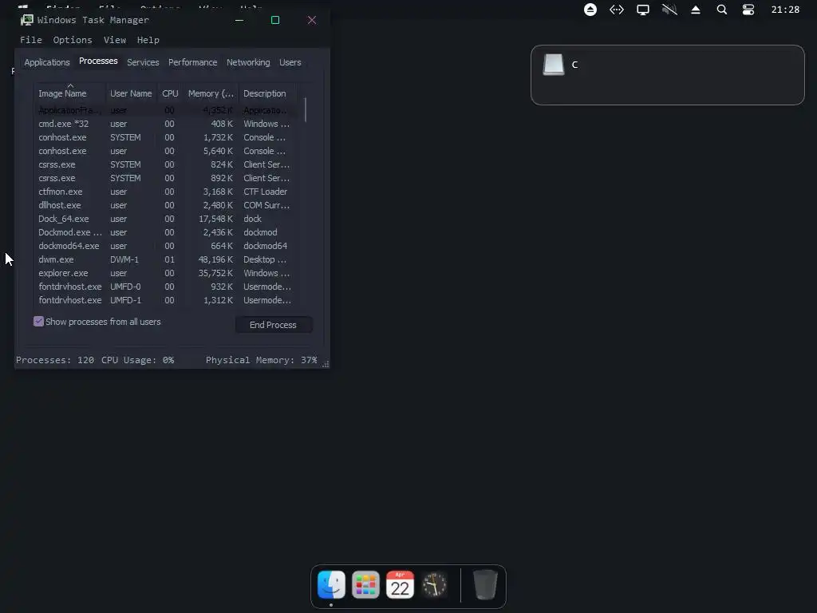Switch to the Networking tab
Image resolution: width=817 pixels, height=613 pixels.
[x=248, y=62]
